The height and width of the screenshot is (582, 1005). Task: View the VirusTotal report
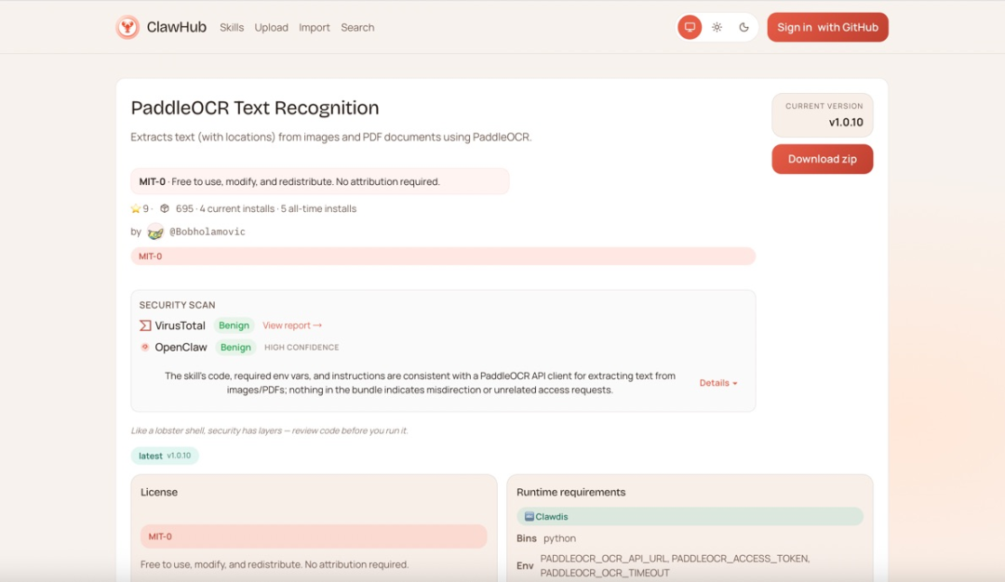[x=292, y=325]
